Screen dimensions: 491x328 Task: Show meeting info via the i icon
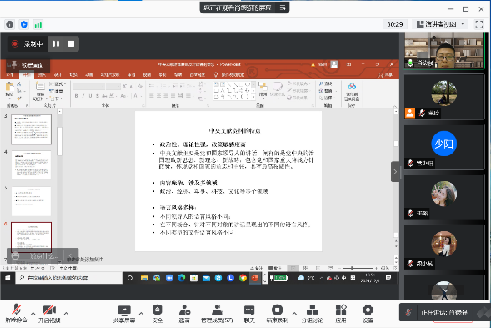(10, 24)
